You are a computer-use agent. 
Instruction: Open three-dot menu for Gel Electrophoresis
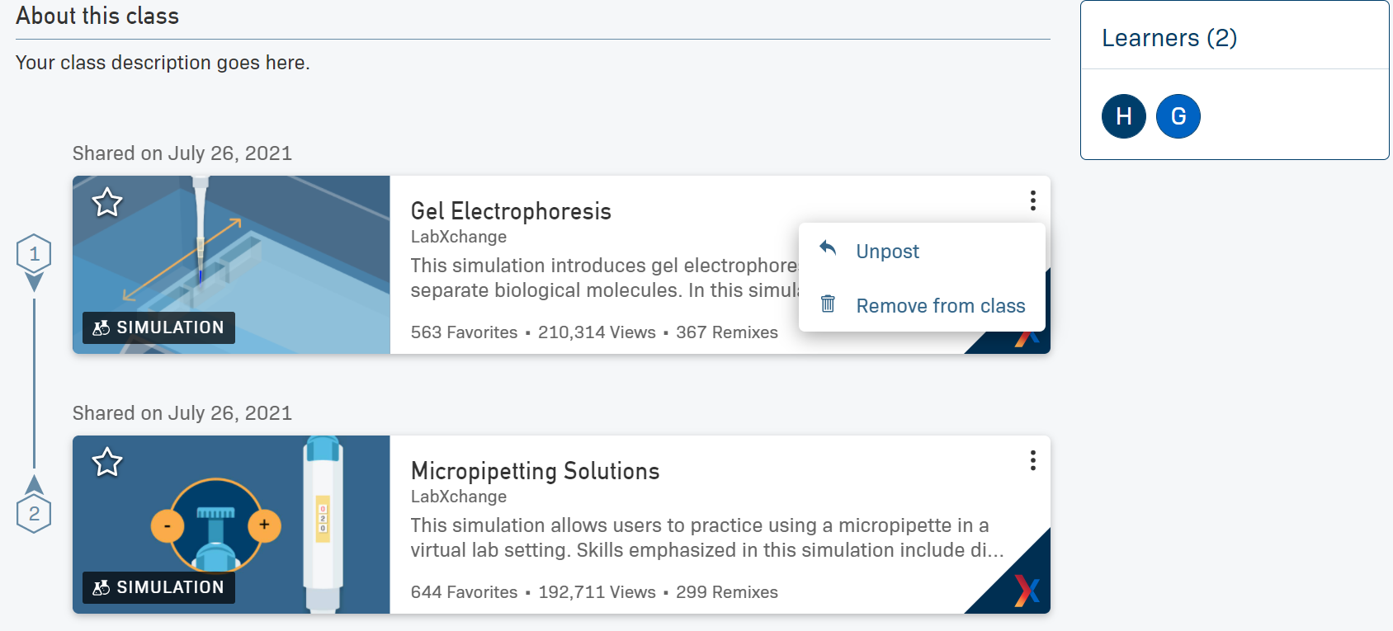point(1032,200)
